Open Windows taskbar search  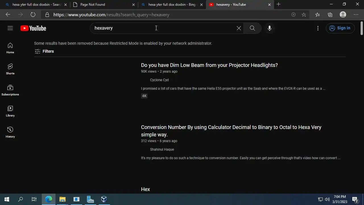20,199
